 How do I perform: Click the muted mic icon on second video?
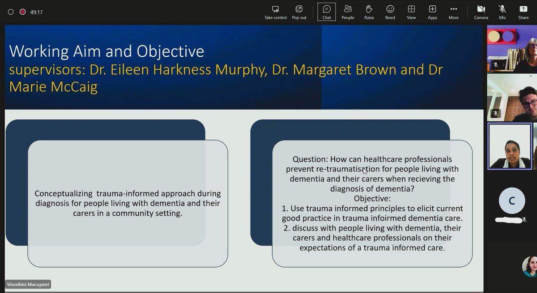pyautogui.click(x=495, y=113)
